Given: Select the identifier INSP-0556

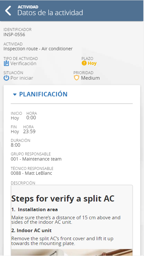Looking at the screenshot, I should click(x=14, y=34).
